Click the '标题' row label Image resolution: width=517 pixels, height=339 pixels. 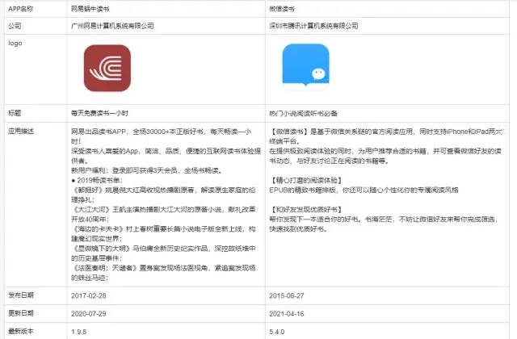15,113
